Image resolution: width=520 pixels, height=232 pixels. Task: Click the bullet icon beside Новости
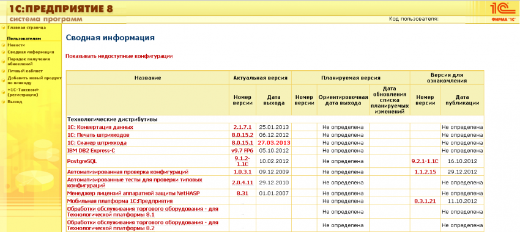(3, 45)
